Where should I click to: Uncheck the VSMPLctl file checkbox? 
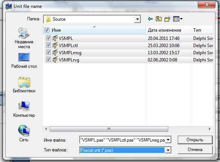48,45
